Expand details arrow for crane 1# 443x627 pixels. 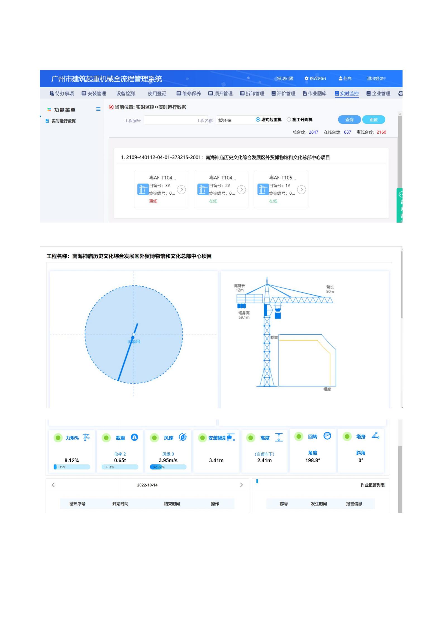click(301, 190)
